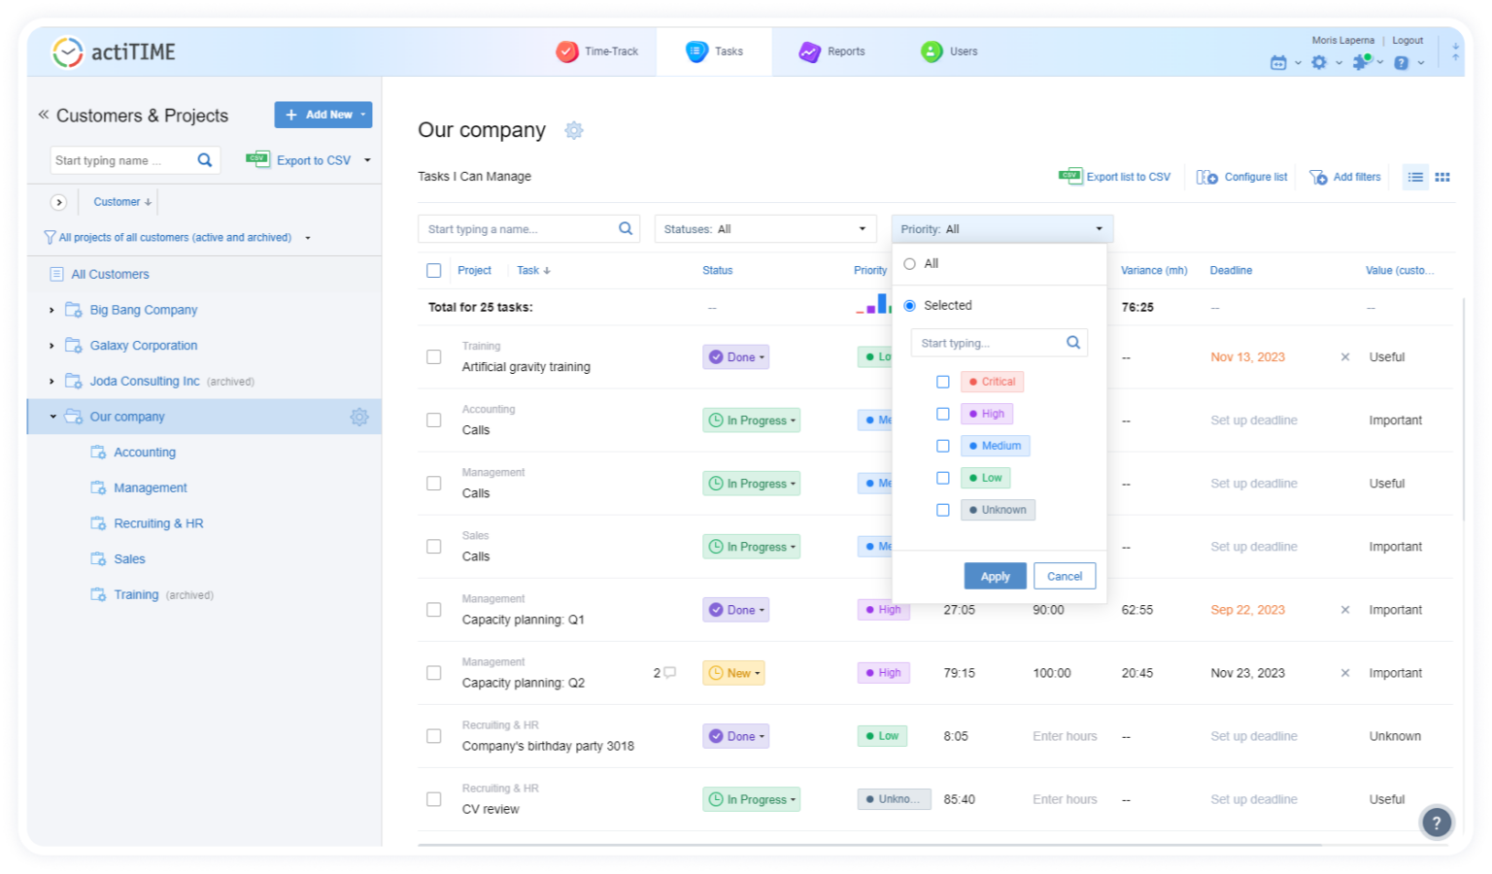
Task: Open the Users section icon
Action: coord(931,50)
